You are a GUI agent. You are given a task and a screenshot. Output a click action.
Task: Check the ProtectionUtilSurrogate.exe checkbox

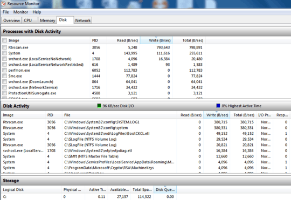5,93
